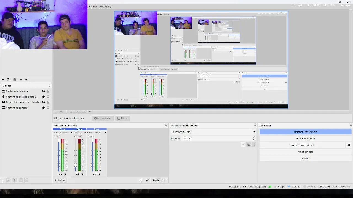Click the Fotogramas Perdidos status text
This screenshot has height=198, width=353.
247,186
